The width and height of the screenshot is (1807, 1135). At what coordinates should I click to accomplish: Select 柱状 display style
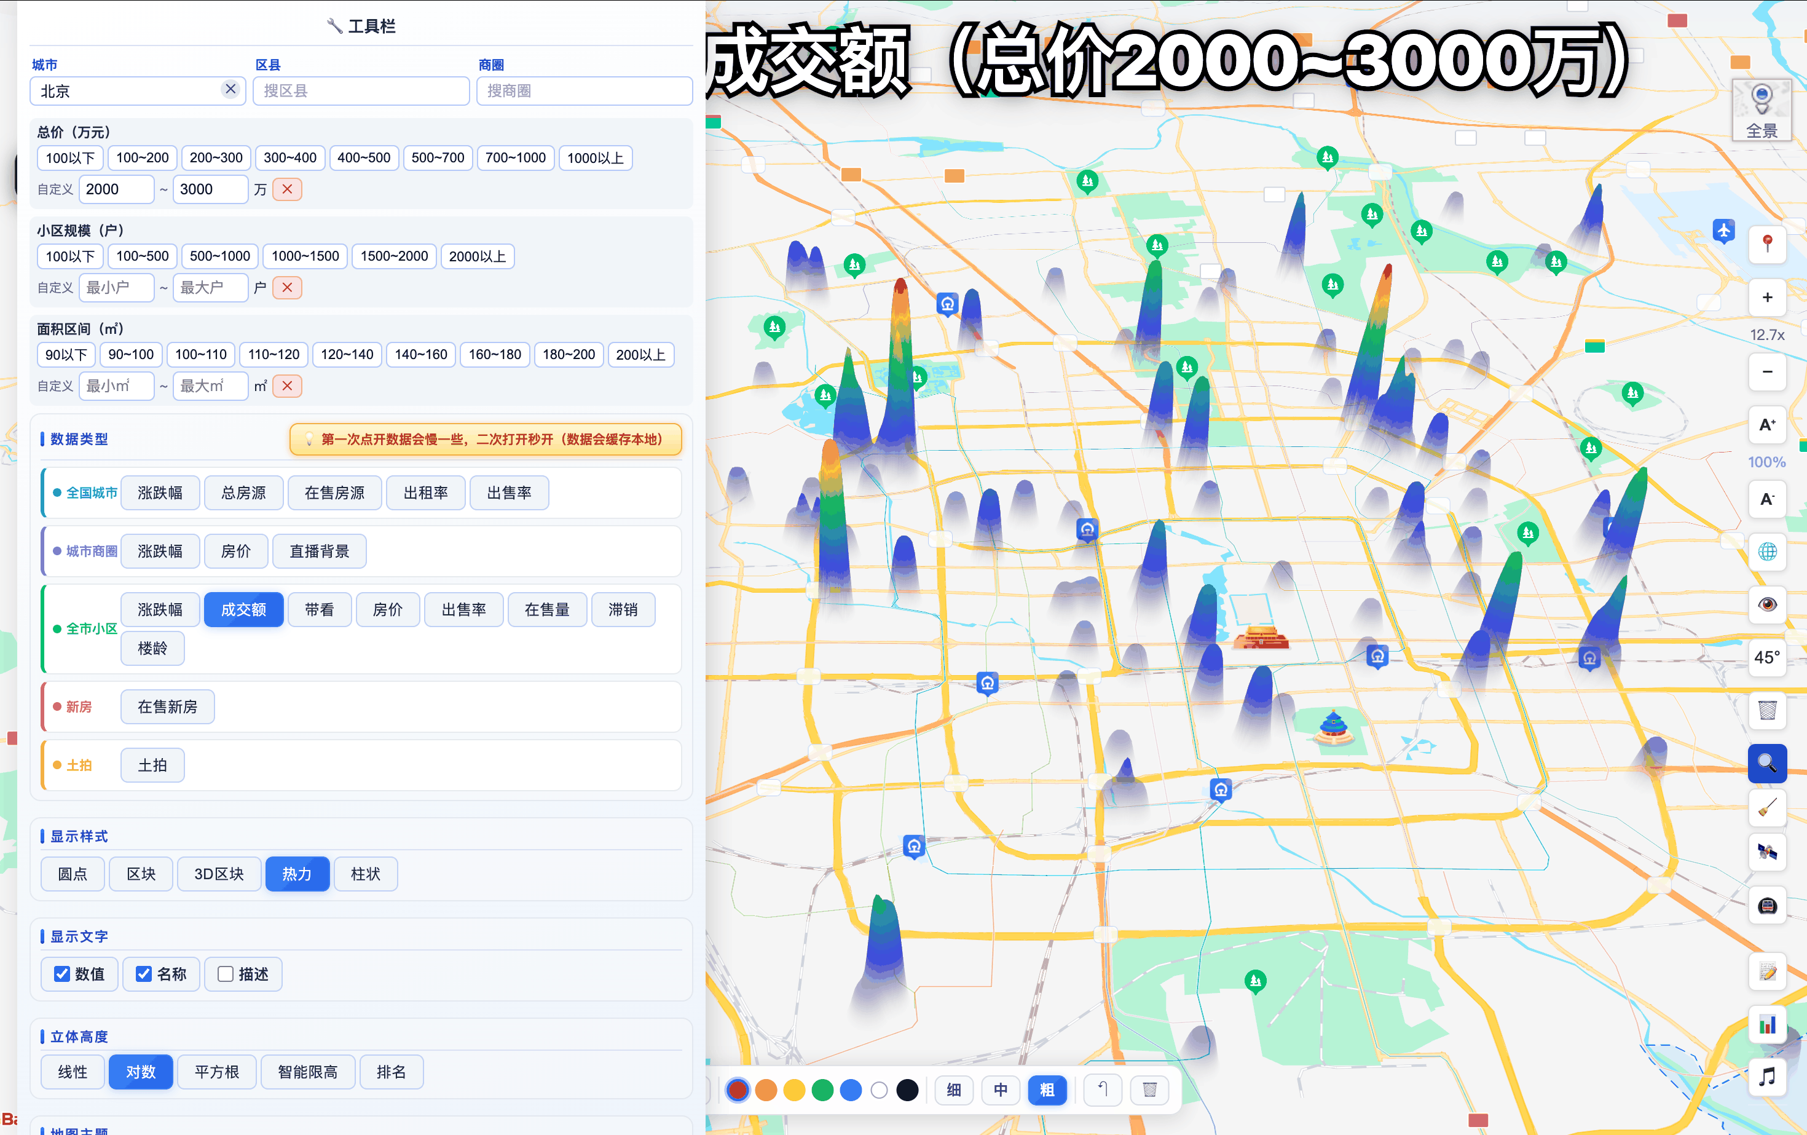pos(366,874)
